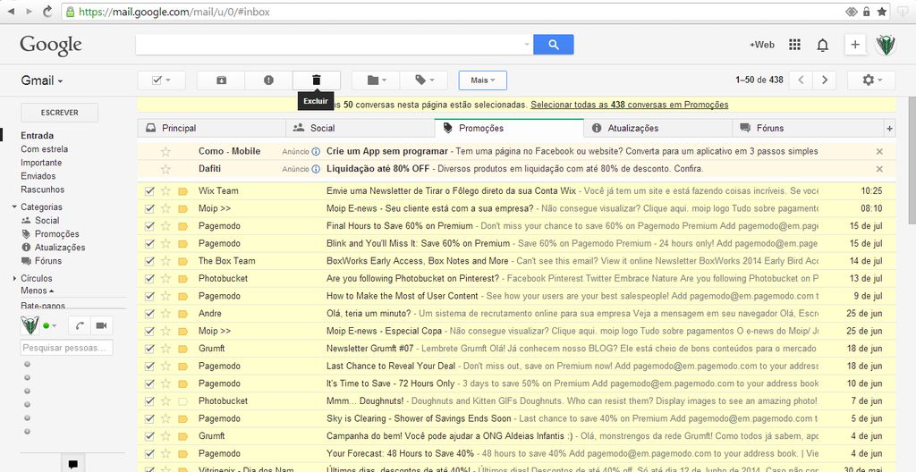Viewport: 916px width, 472px height.
Task: Collapse labels with Menos
Action: (37, 291)
